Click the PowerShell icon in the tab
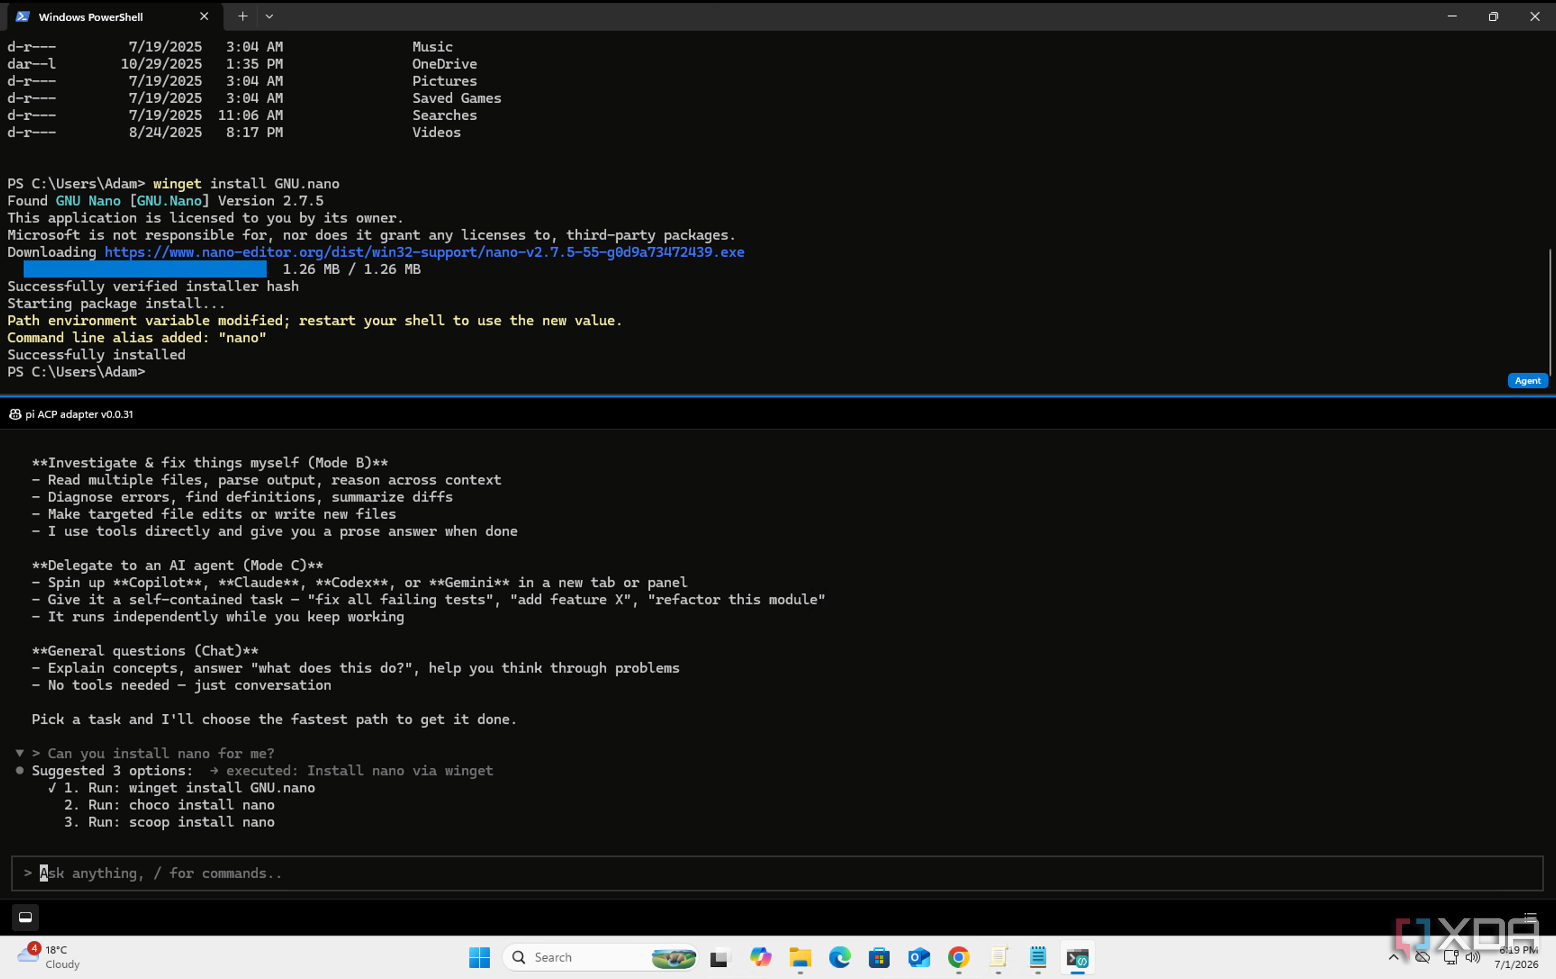The image size is (1556, 979). click(x=23, y=17)
